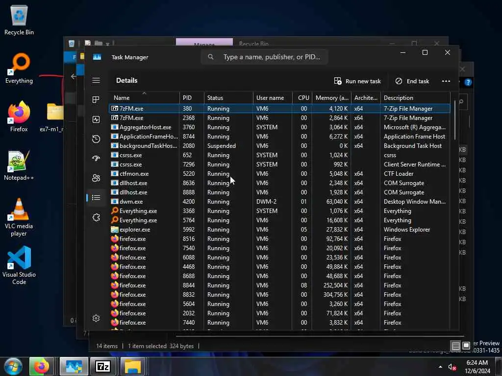502x376 pixels.
Task: Open Task Manager settings gear
Action: (x=96, y=318)
